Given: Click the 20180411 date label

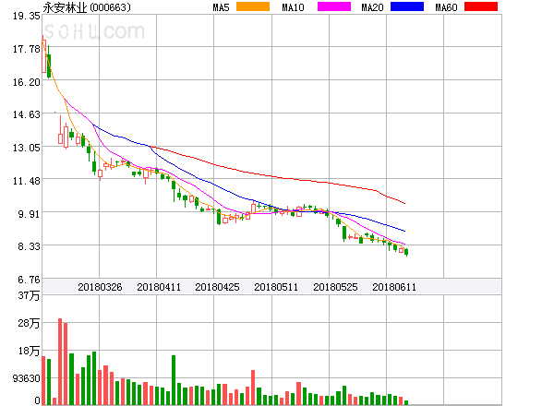Looking at the screenshot, I should coord(159,287).
